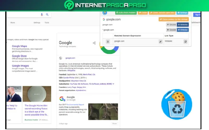Click the magnifier search icon

47,15
